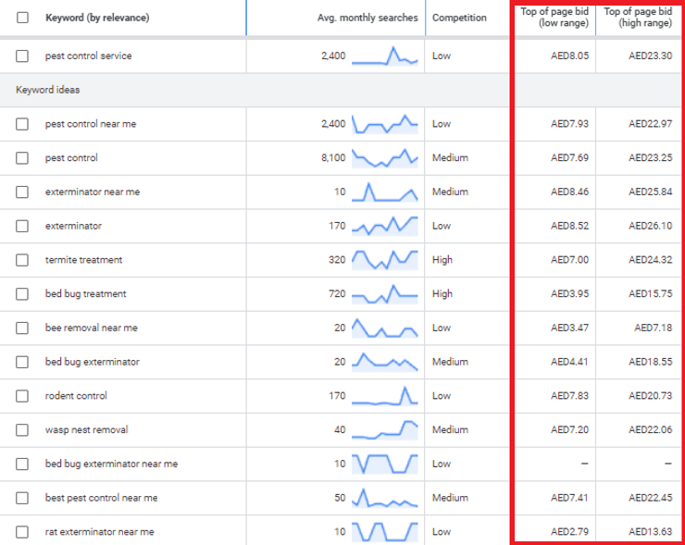The width and height of the screenshot is (685, 545).
Task: Click the AED7.00 low range bid
Action: 569,260
